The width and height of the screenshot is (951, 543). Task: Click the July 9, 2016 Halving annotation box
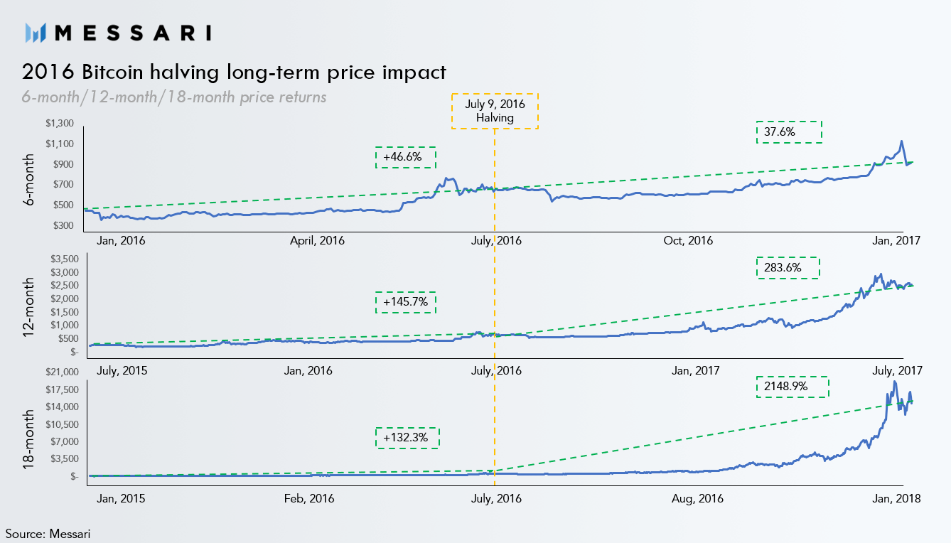tap(495, 111)
